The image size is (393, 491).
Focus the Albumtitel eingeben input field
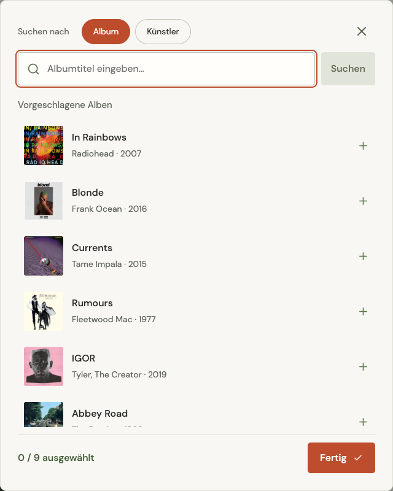pos(166,69)
